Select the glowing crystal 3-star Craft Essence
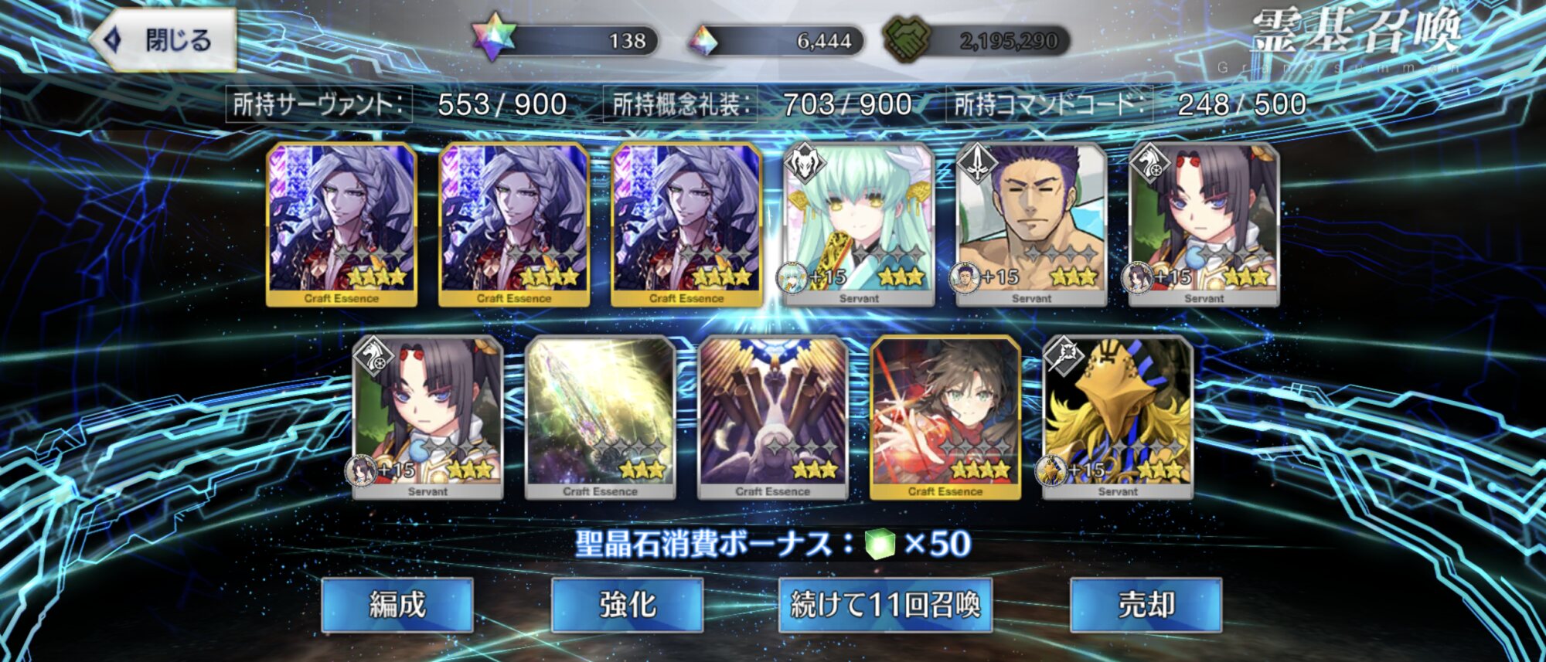Viewport: 1546px width, 662px height. coord(600,418)
